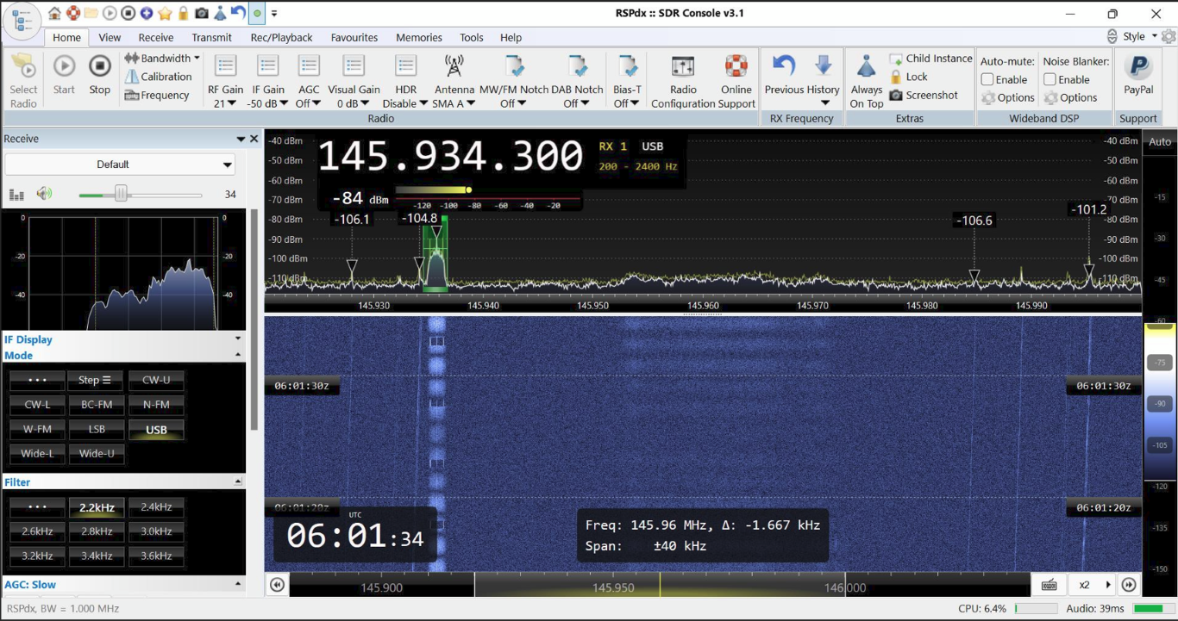
Task: Switch to the Transmit tab
Action: tap(211, 37)
